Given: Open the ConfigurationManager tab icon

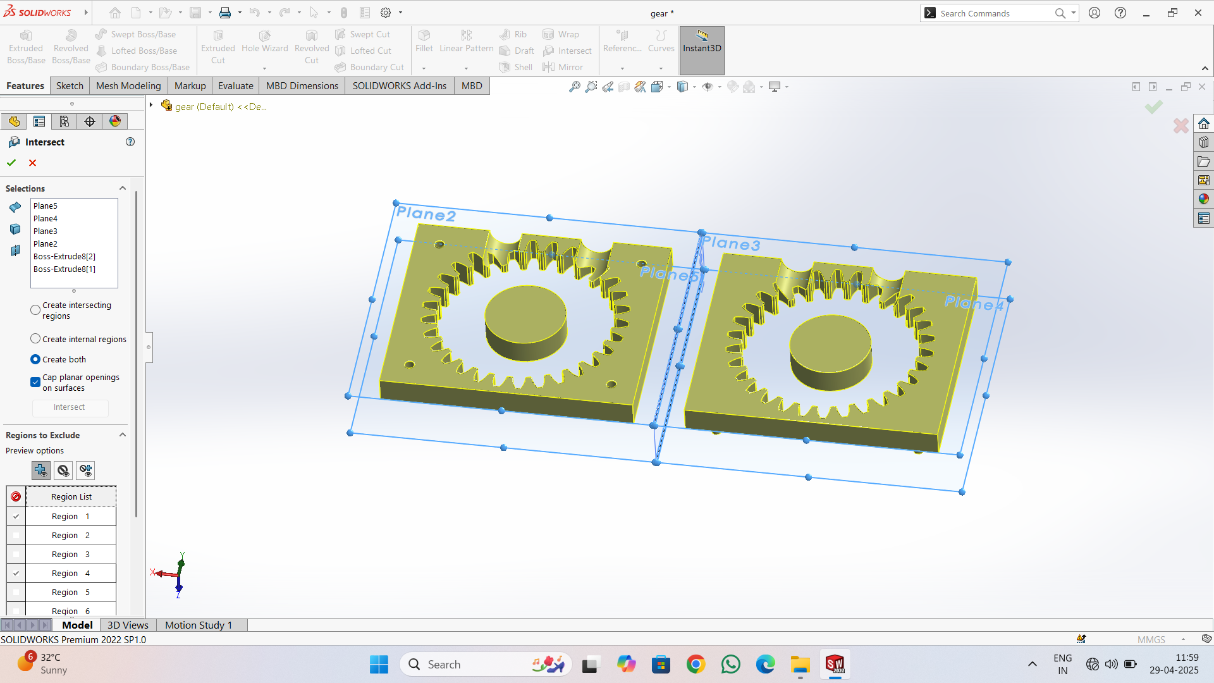Looking at the screenshot, I should point(64,121).
